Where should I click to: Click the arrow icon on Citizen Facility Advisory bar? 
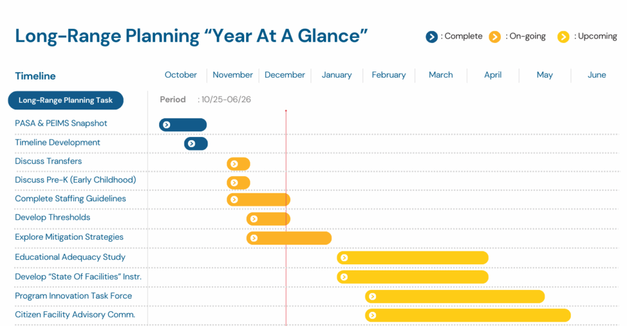point(372,316)
